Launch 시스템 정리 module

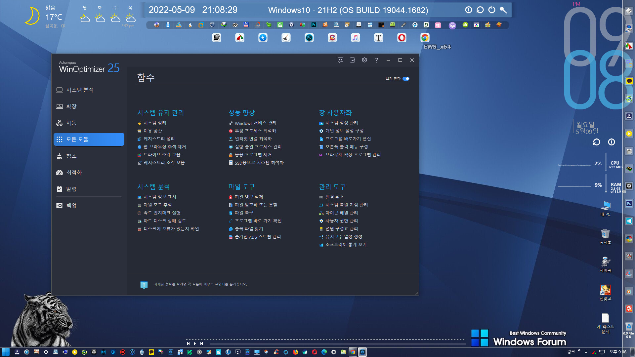click(152, 123)
